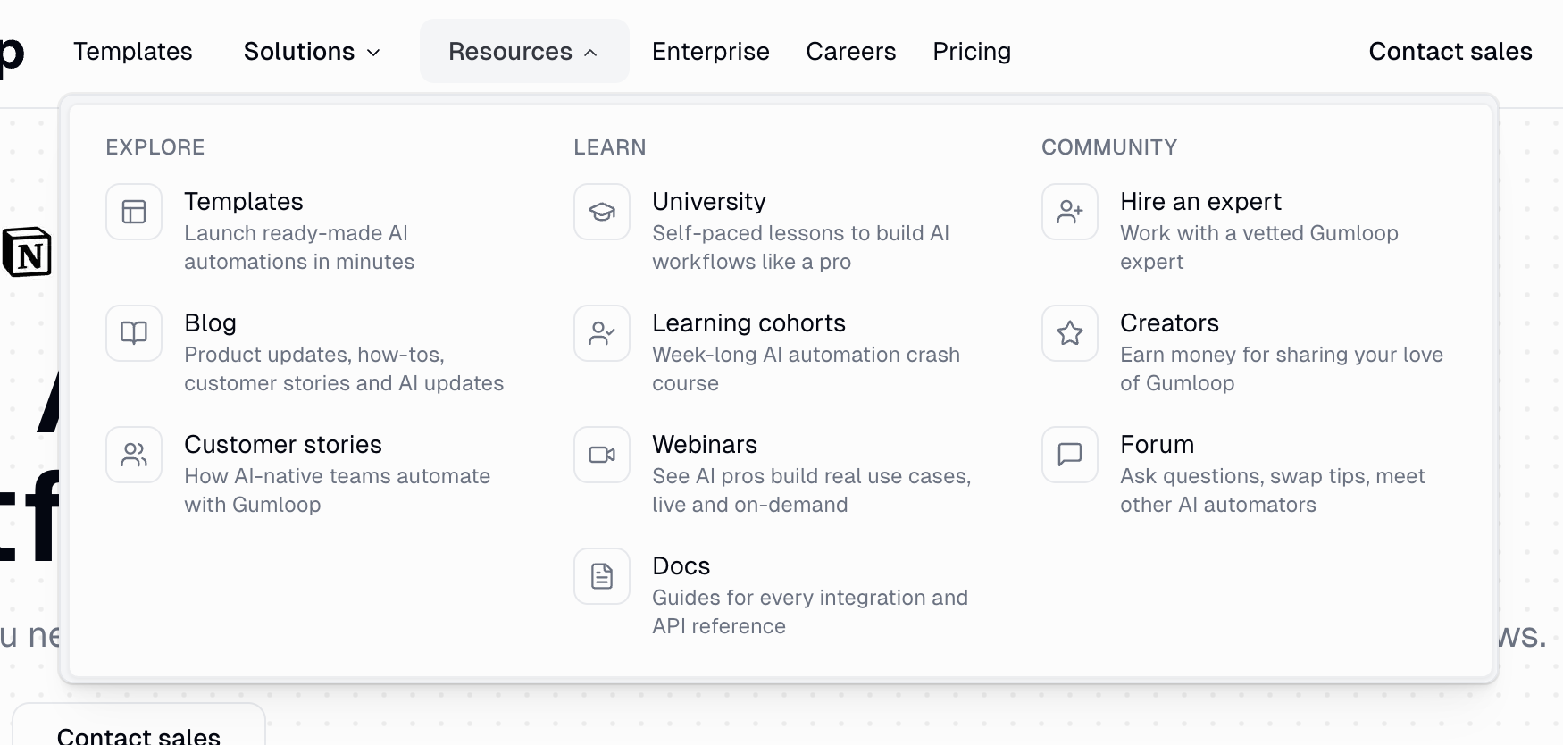Screen dimensions: 1563x745
Task: Click the Docs file icon
Action: [x=602, y=576]
